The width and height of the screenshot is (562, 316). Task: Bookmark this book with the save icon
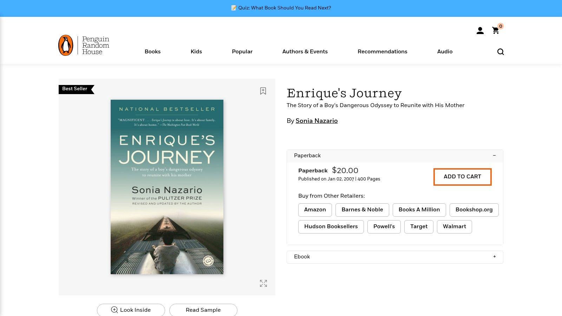tap(263, 91)
